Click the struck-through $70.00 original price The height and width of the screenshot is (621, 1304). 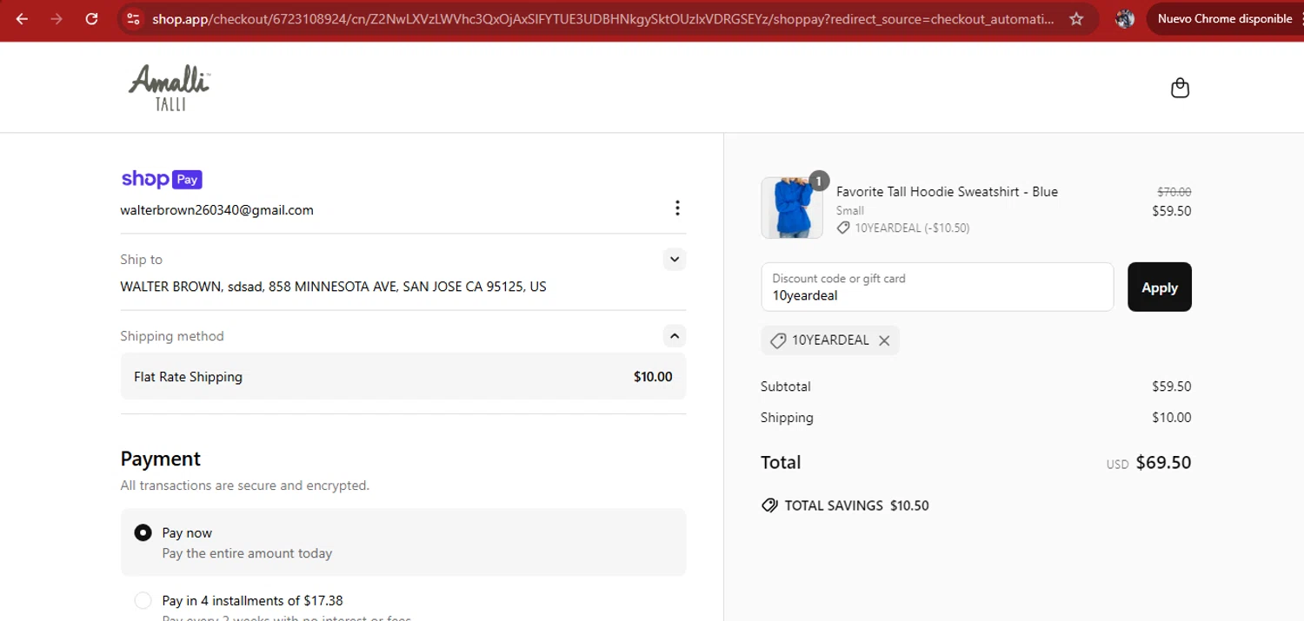click(x=1174, y=192)
